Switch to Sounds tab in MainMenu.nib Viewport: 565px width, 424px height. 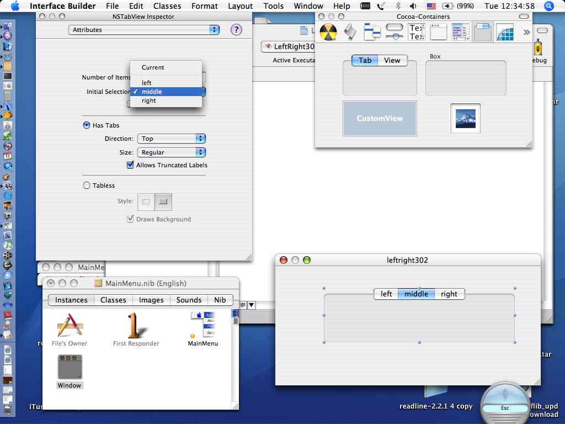[x=189, y=300]
